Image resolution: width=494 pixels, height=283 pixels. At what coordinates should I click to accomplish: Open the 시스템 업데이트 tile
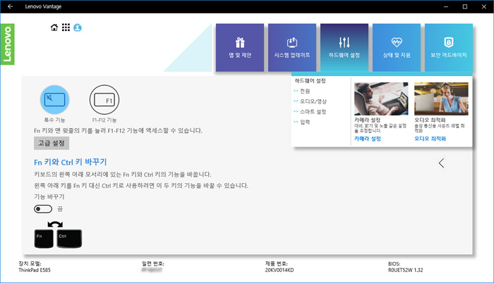[x=292, y=47]
